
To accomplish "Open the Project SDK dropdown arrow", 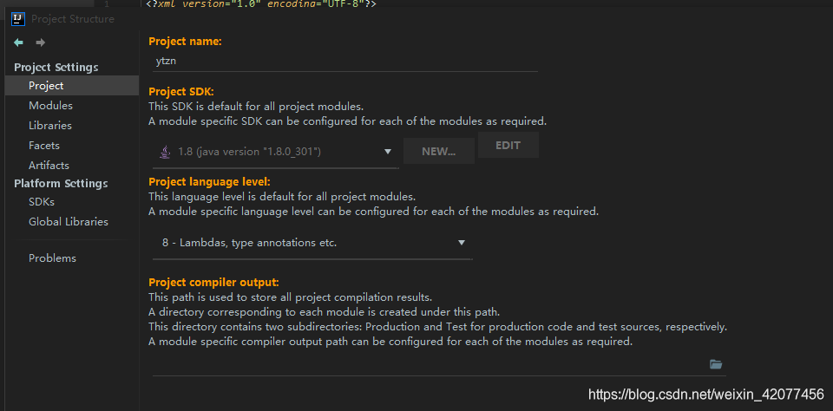I will point(388,152).
